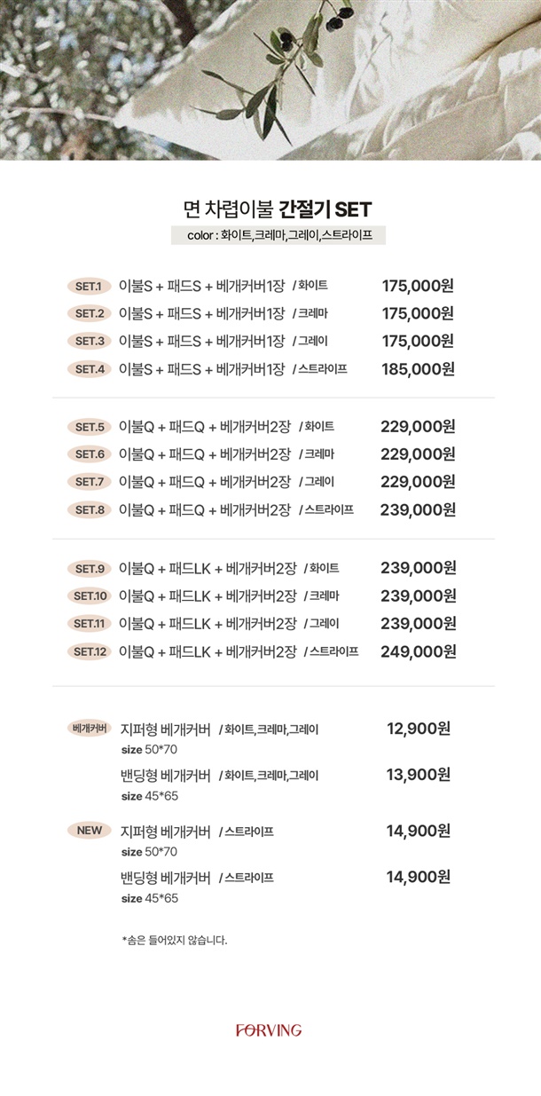Click the SET.9 이불Q + 패드LK description
This screenshot has width=541, height=1096.
point(208,568)
